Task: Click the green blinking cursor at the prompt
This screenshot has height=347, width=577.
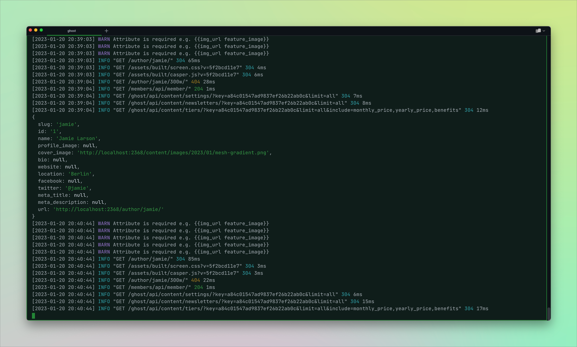Action: tap(34, 315)
